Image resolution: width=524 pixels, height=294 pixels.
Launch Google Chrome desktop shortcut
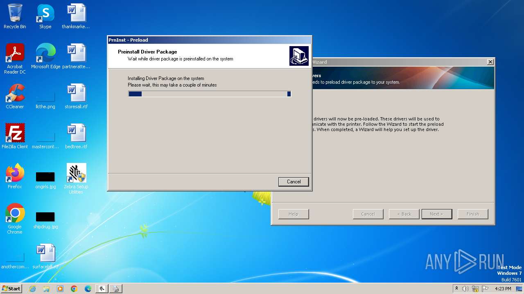[x=15, y=219]
